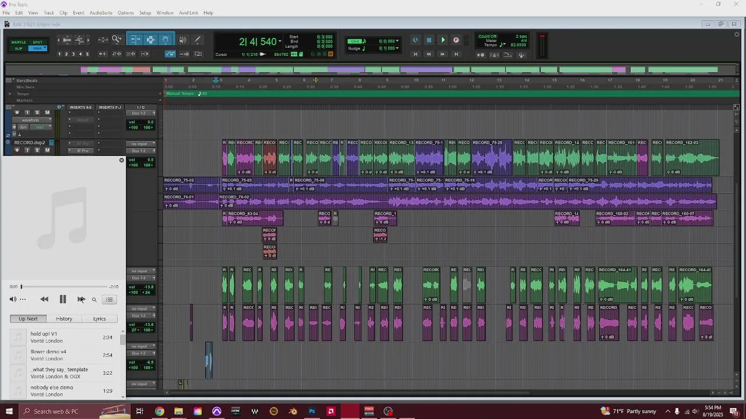Recall zoom preset 3

pos(73,54)
